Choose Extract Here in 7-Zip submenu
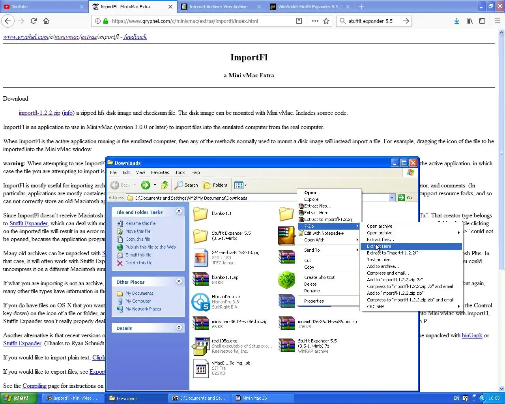Screen dimensions: 505x404 tap(411, 246)
